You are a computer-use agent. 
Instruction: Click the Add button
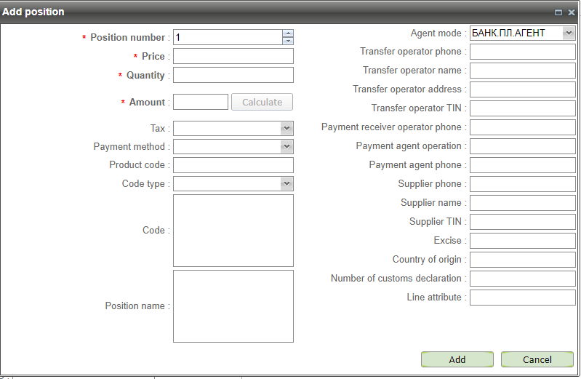point(457,359)
